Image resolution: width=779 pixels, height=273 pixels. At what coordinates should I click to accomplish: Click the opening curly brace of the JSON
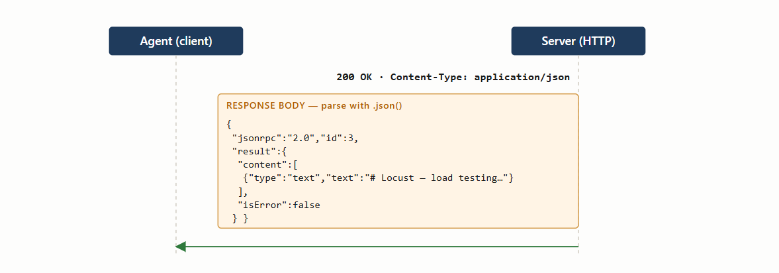point(229,125)
